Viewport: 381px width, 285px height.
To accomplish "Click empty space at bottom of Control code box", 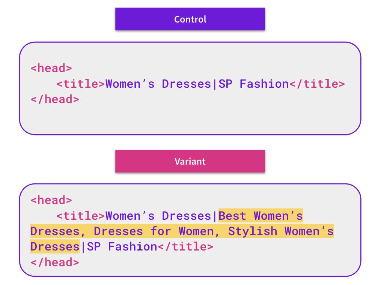I will 190,120.
